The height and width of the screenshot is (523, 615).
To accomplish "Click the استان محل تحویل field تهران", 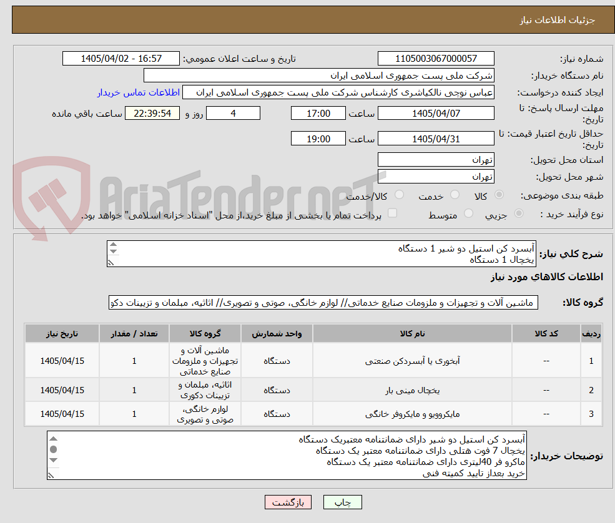I will click(x=436, y=160).
